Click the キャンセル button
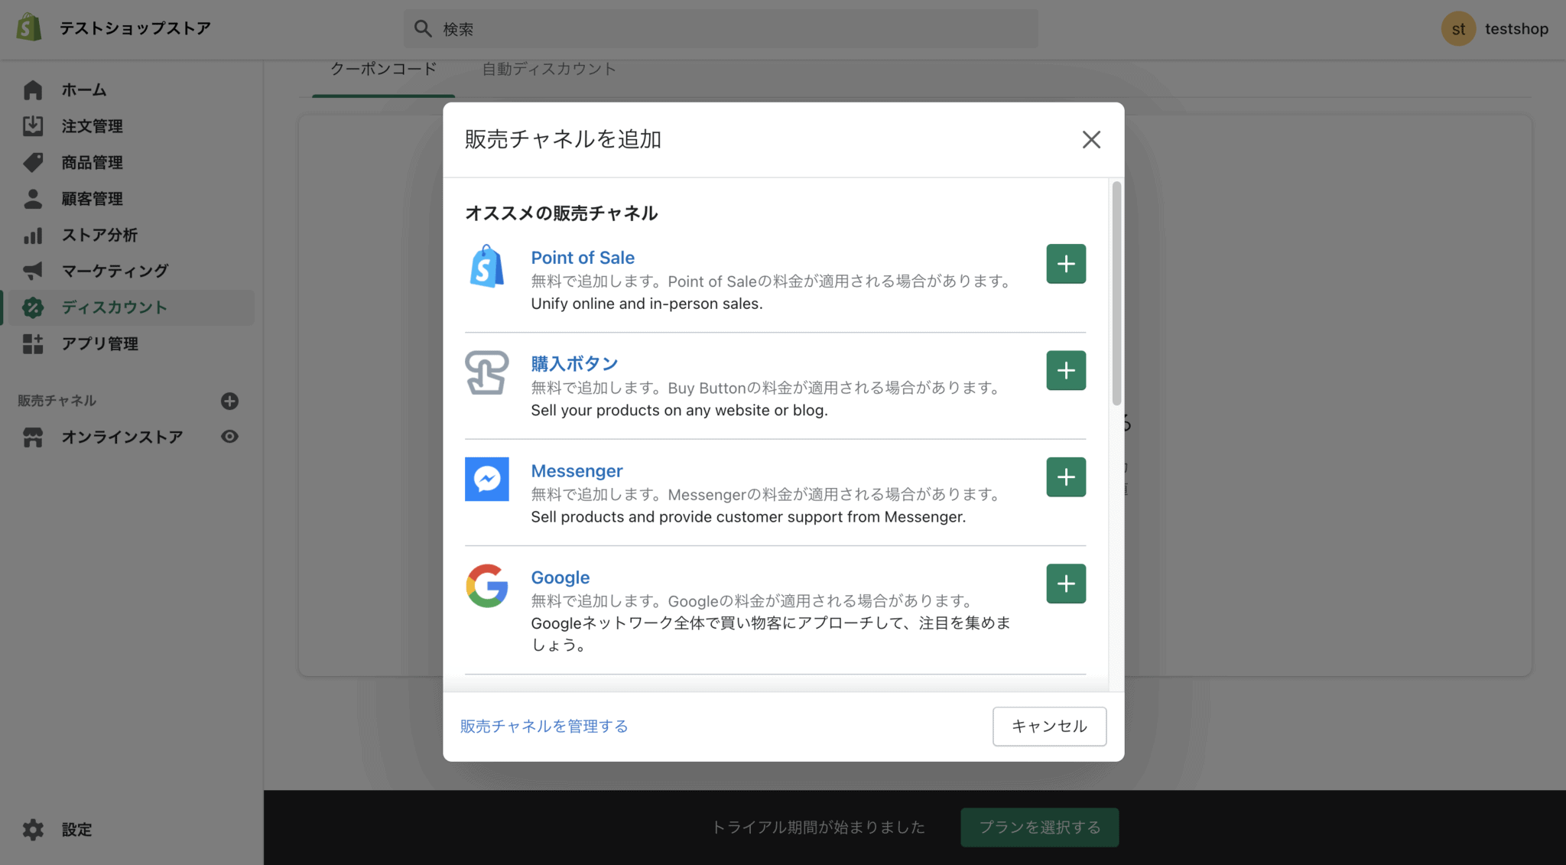This screenshot has width=1566, height=865. 1049,726
